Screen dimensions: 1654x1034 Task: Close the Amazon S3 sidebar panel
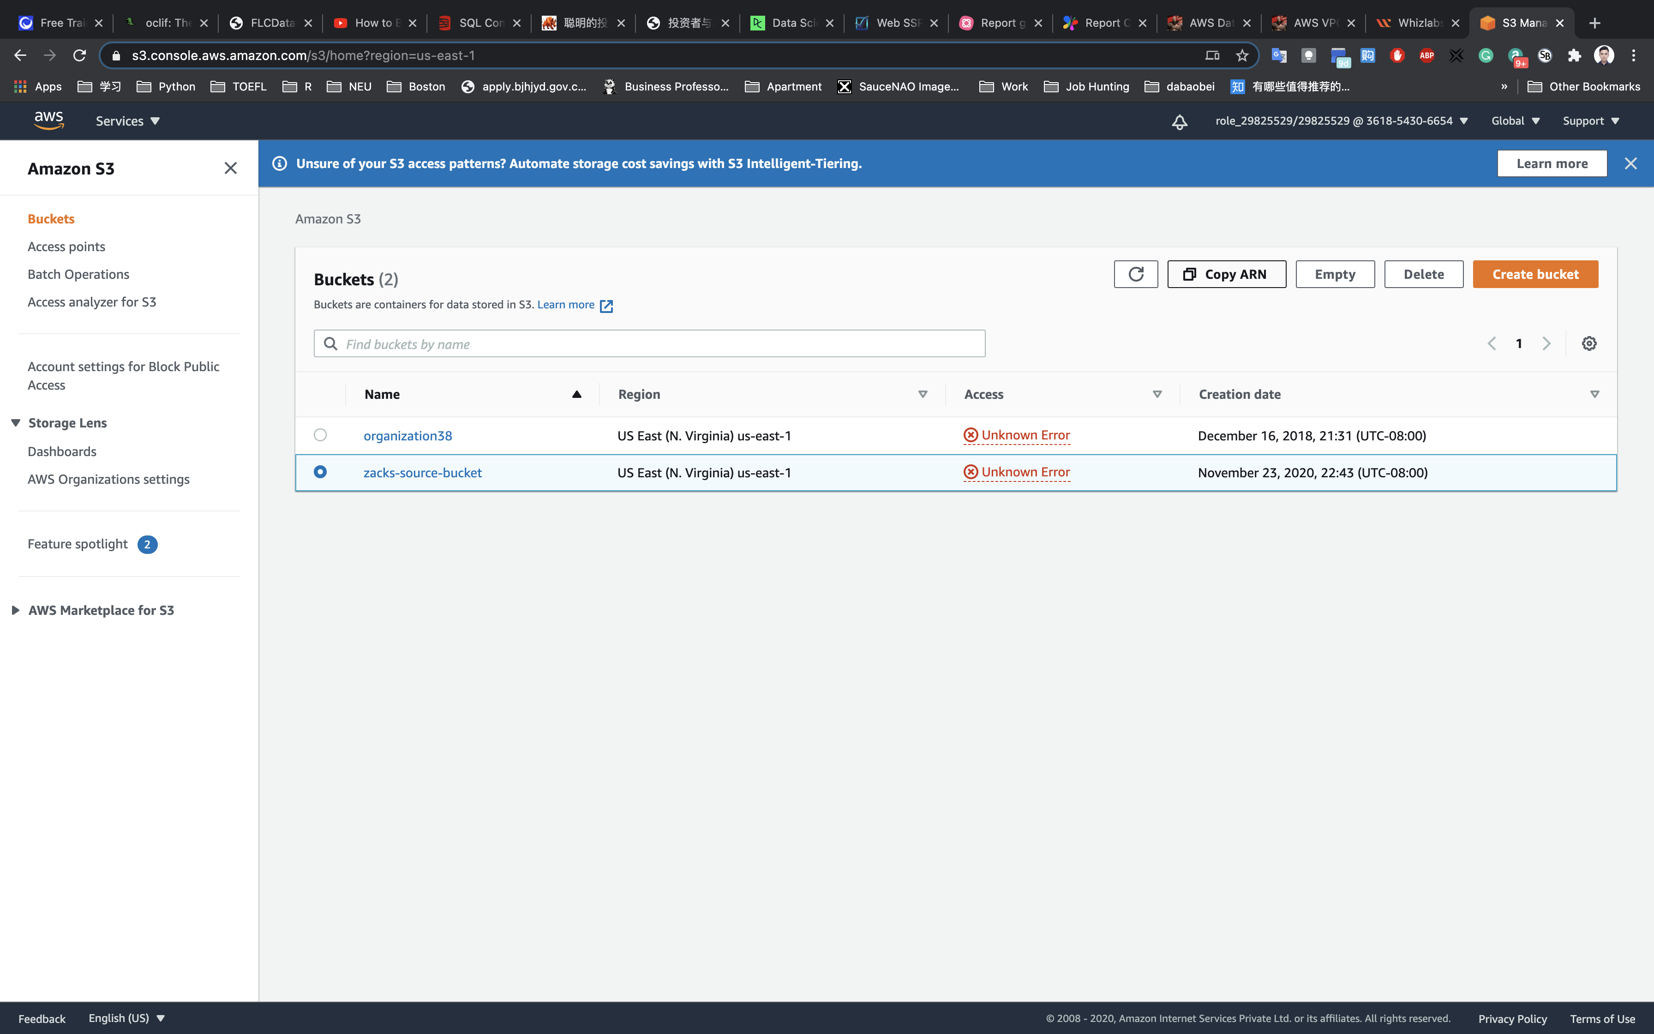click(x=230, y=168)
